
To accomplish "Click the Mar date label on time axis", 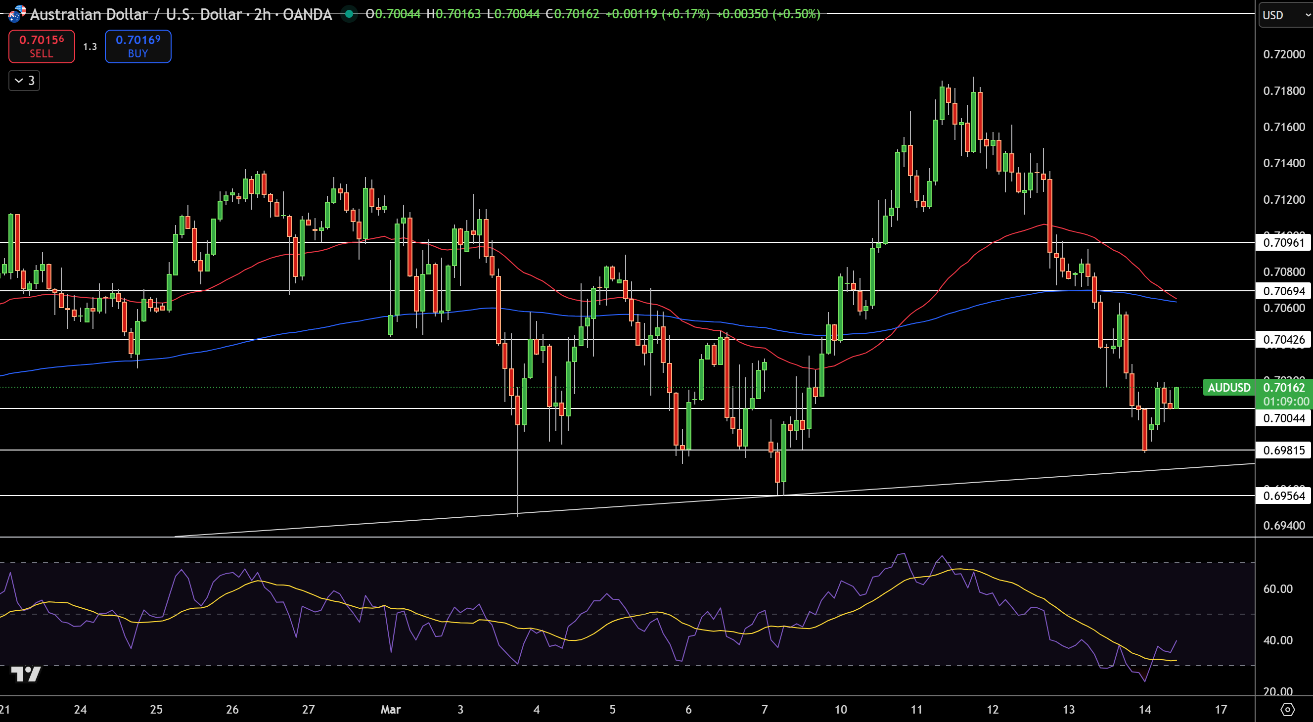I will 390,709.
